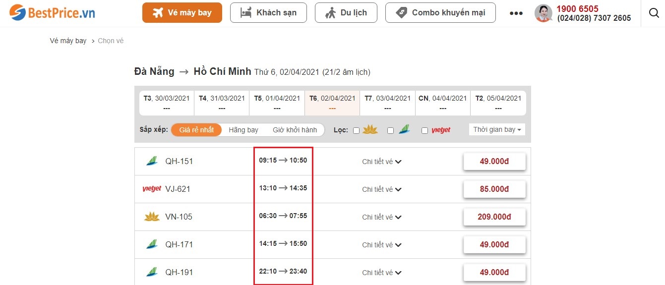Click the support agent avatar
665x285 pixels.
coord(544,13)
